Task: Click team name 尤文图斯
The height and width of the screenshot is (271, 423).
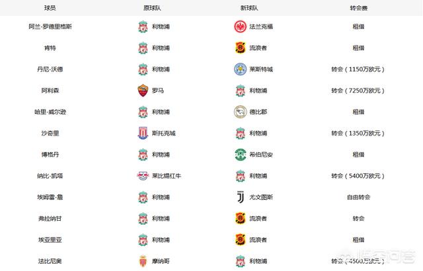Action: click(x=261, y=197)
